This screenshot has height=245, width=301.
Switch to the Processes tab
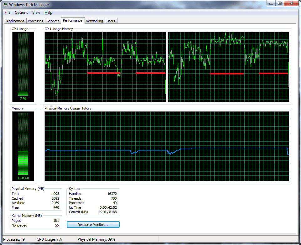coord(35,21)
